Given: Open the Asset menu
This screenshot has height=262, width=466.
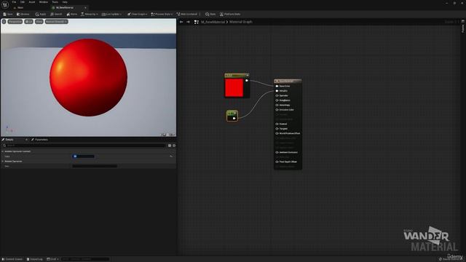Looking at the screenshot, I should pos(32,2).
